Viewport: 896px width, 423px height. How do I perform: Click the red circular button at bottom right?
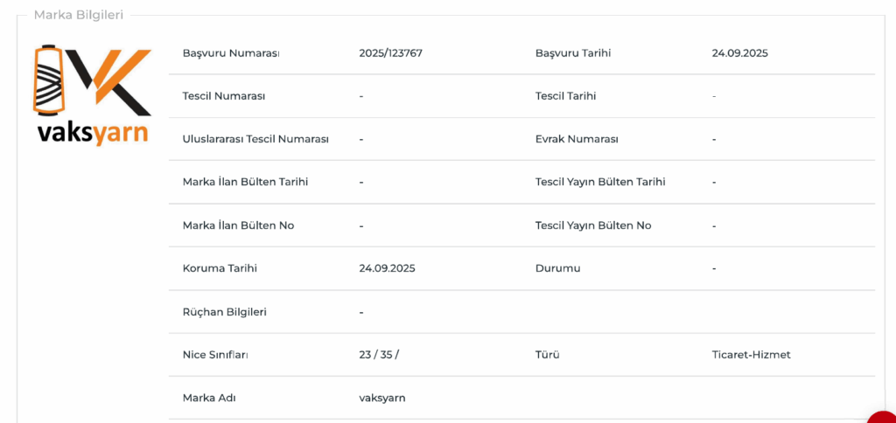(884, 416)
